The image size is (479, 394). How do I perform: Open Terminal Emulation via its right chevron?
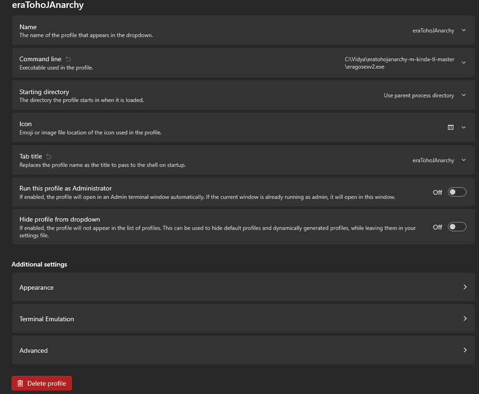pos(465,318)
